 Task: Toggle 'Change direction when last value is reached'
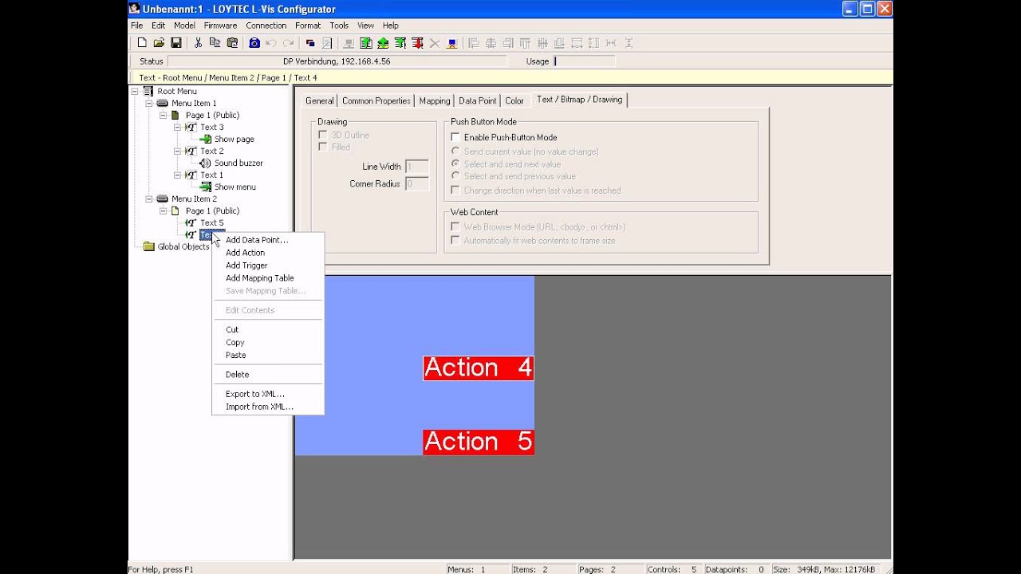455,191
